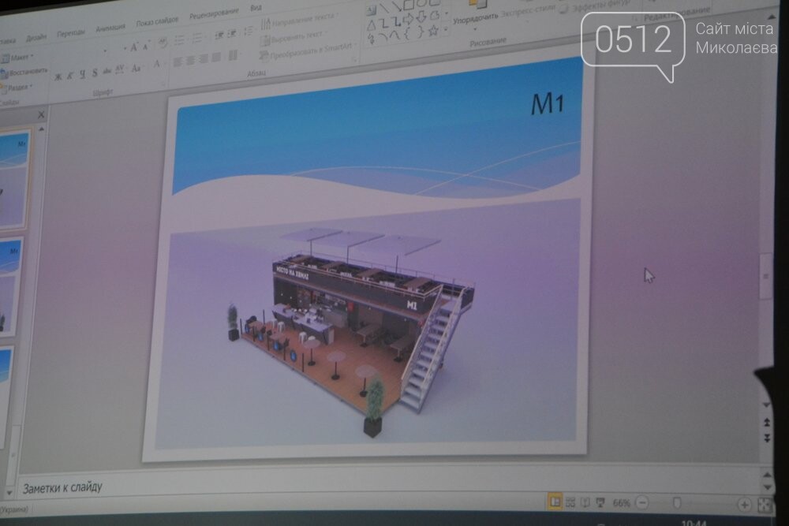The width and height of the screenshot is (789, 526).
Task: Open the text columns options
Action: pos(233,55)
